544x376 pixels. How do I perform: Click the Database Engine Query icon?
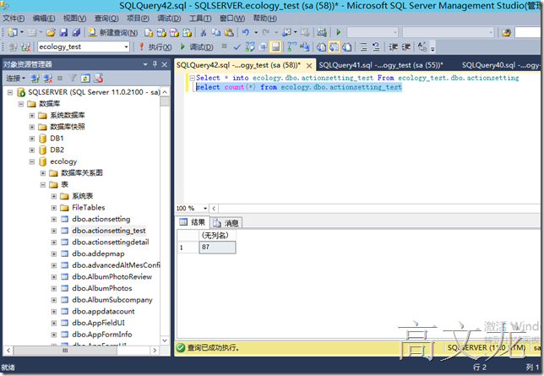point(149,33)
